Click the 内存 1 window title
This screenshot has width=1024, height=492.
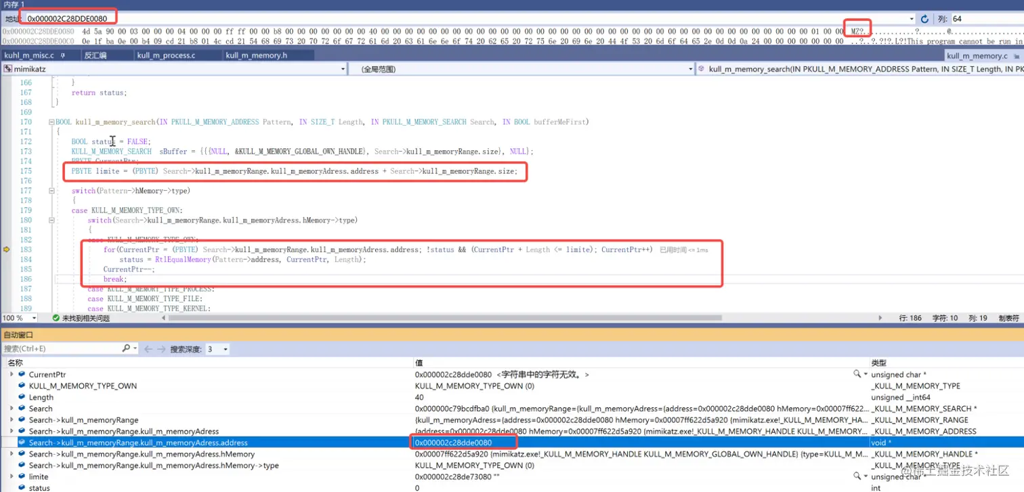pyautogui.click(x=14, y=5)
